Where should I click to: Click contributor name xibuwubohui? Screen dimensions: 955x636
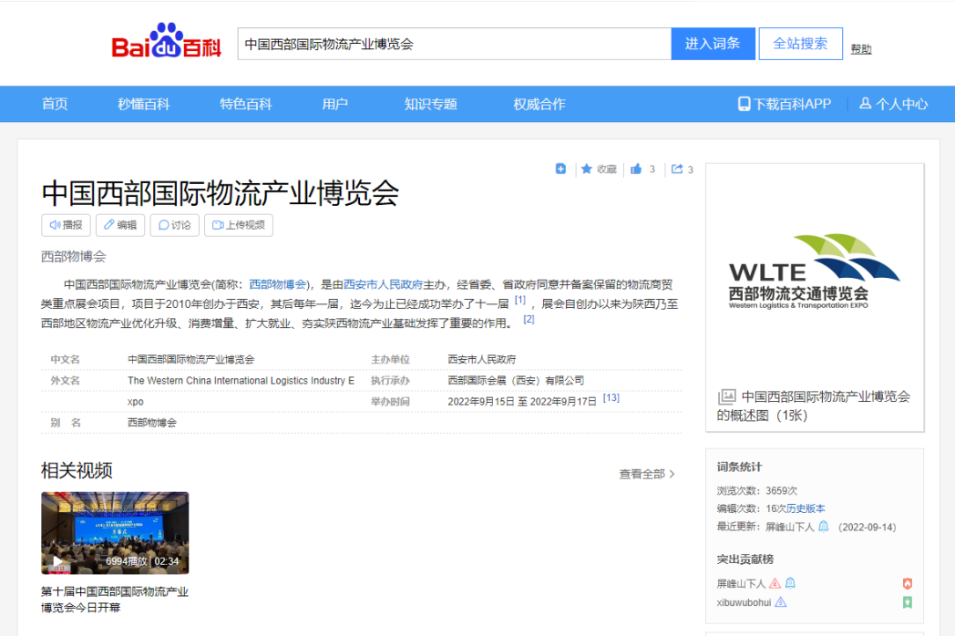click(744, 602)
